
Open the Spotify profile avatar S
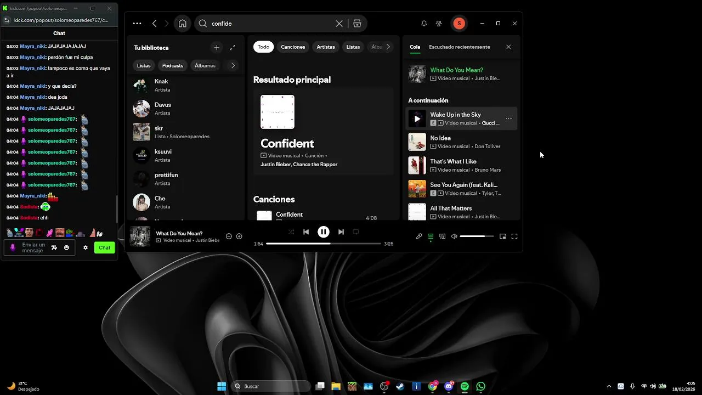coord(459,24)
